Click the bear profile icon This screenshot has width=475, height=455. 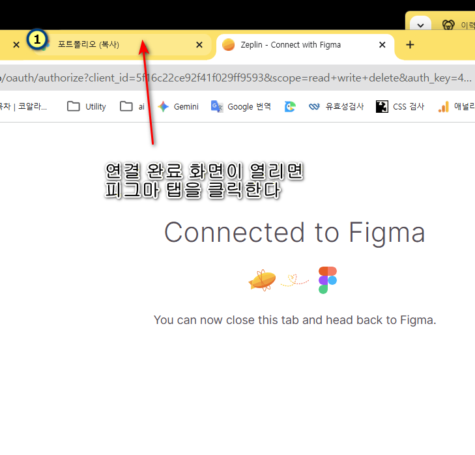(x=448, y=25)
